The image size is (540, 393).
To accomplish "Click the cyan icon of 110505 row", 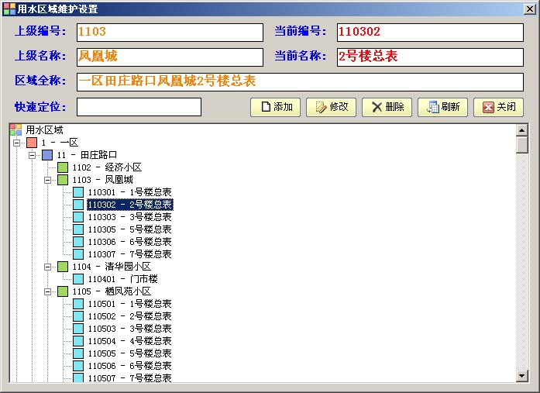I will 78,353.
